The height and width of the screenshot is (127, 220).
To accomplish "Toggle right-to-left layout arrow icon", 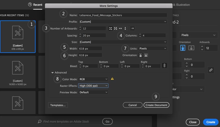I will click(132, 28).
